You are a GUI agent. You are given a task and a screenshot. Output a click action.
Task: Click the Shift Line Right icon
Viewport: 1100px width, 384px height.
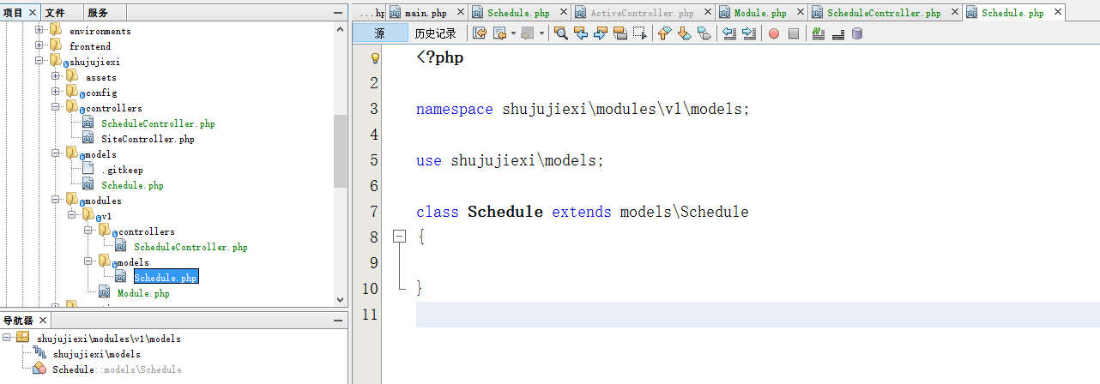click(748, 33)
